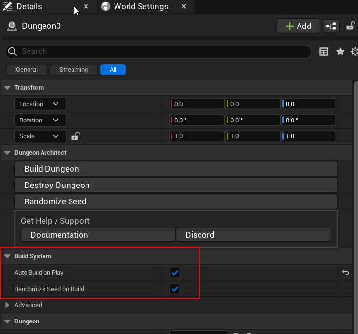
Task: Toggle the details panel lock icon
Action: [x=351, y=26]
